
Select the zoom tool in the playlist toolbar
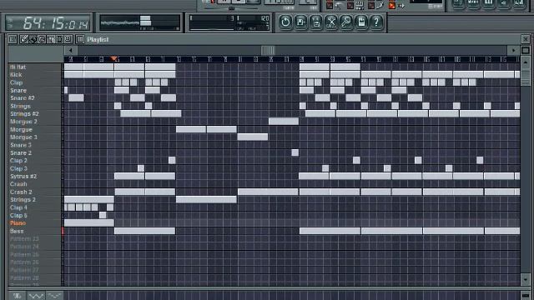[x=68, y=39]
